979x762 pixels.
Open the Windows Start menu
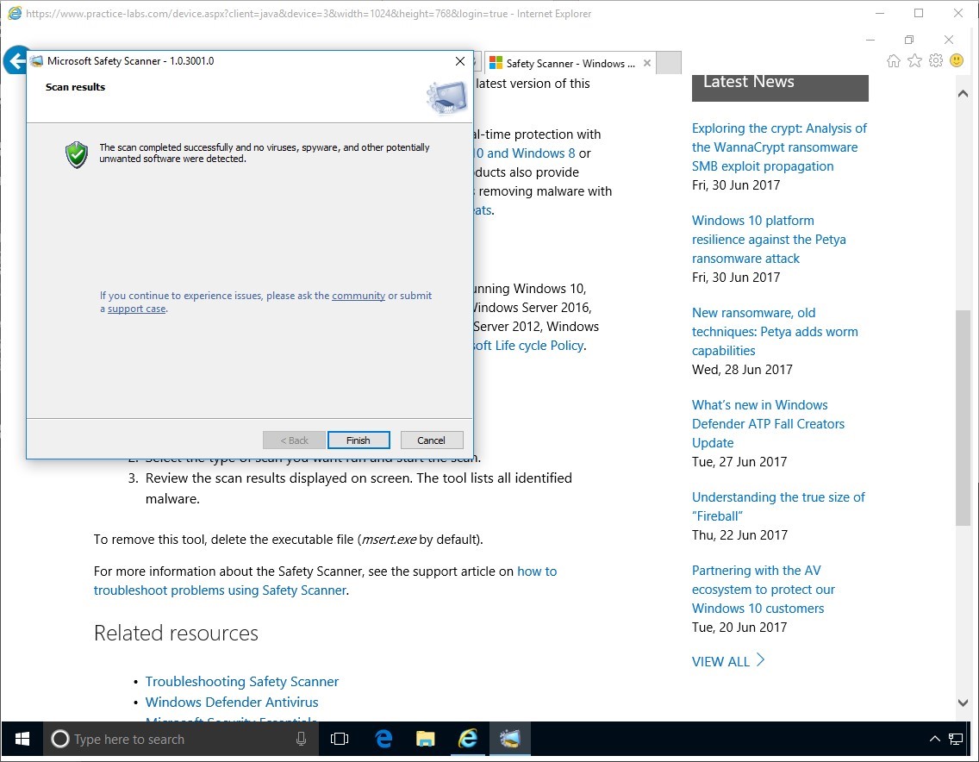pos(22,740)
